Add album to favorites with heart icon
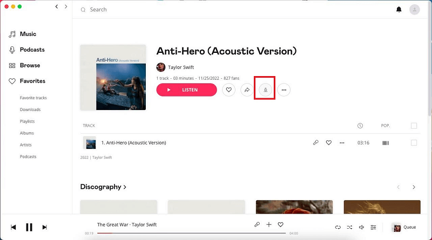The image size is (432, 240). (229, 90)
